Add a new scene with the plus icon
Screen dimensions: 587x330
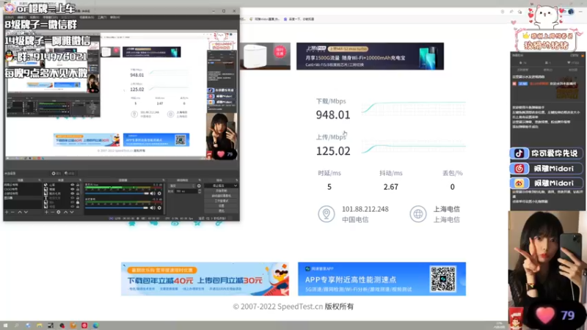pos(7,212)
